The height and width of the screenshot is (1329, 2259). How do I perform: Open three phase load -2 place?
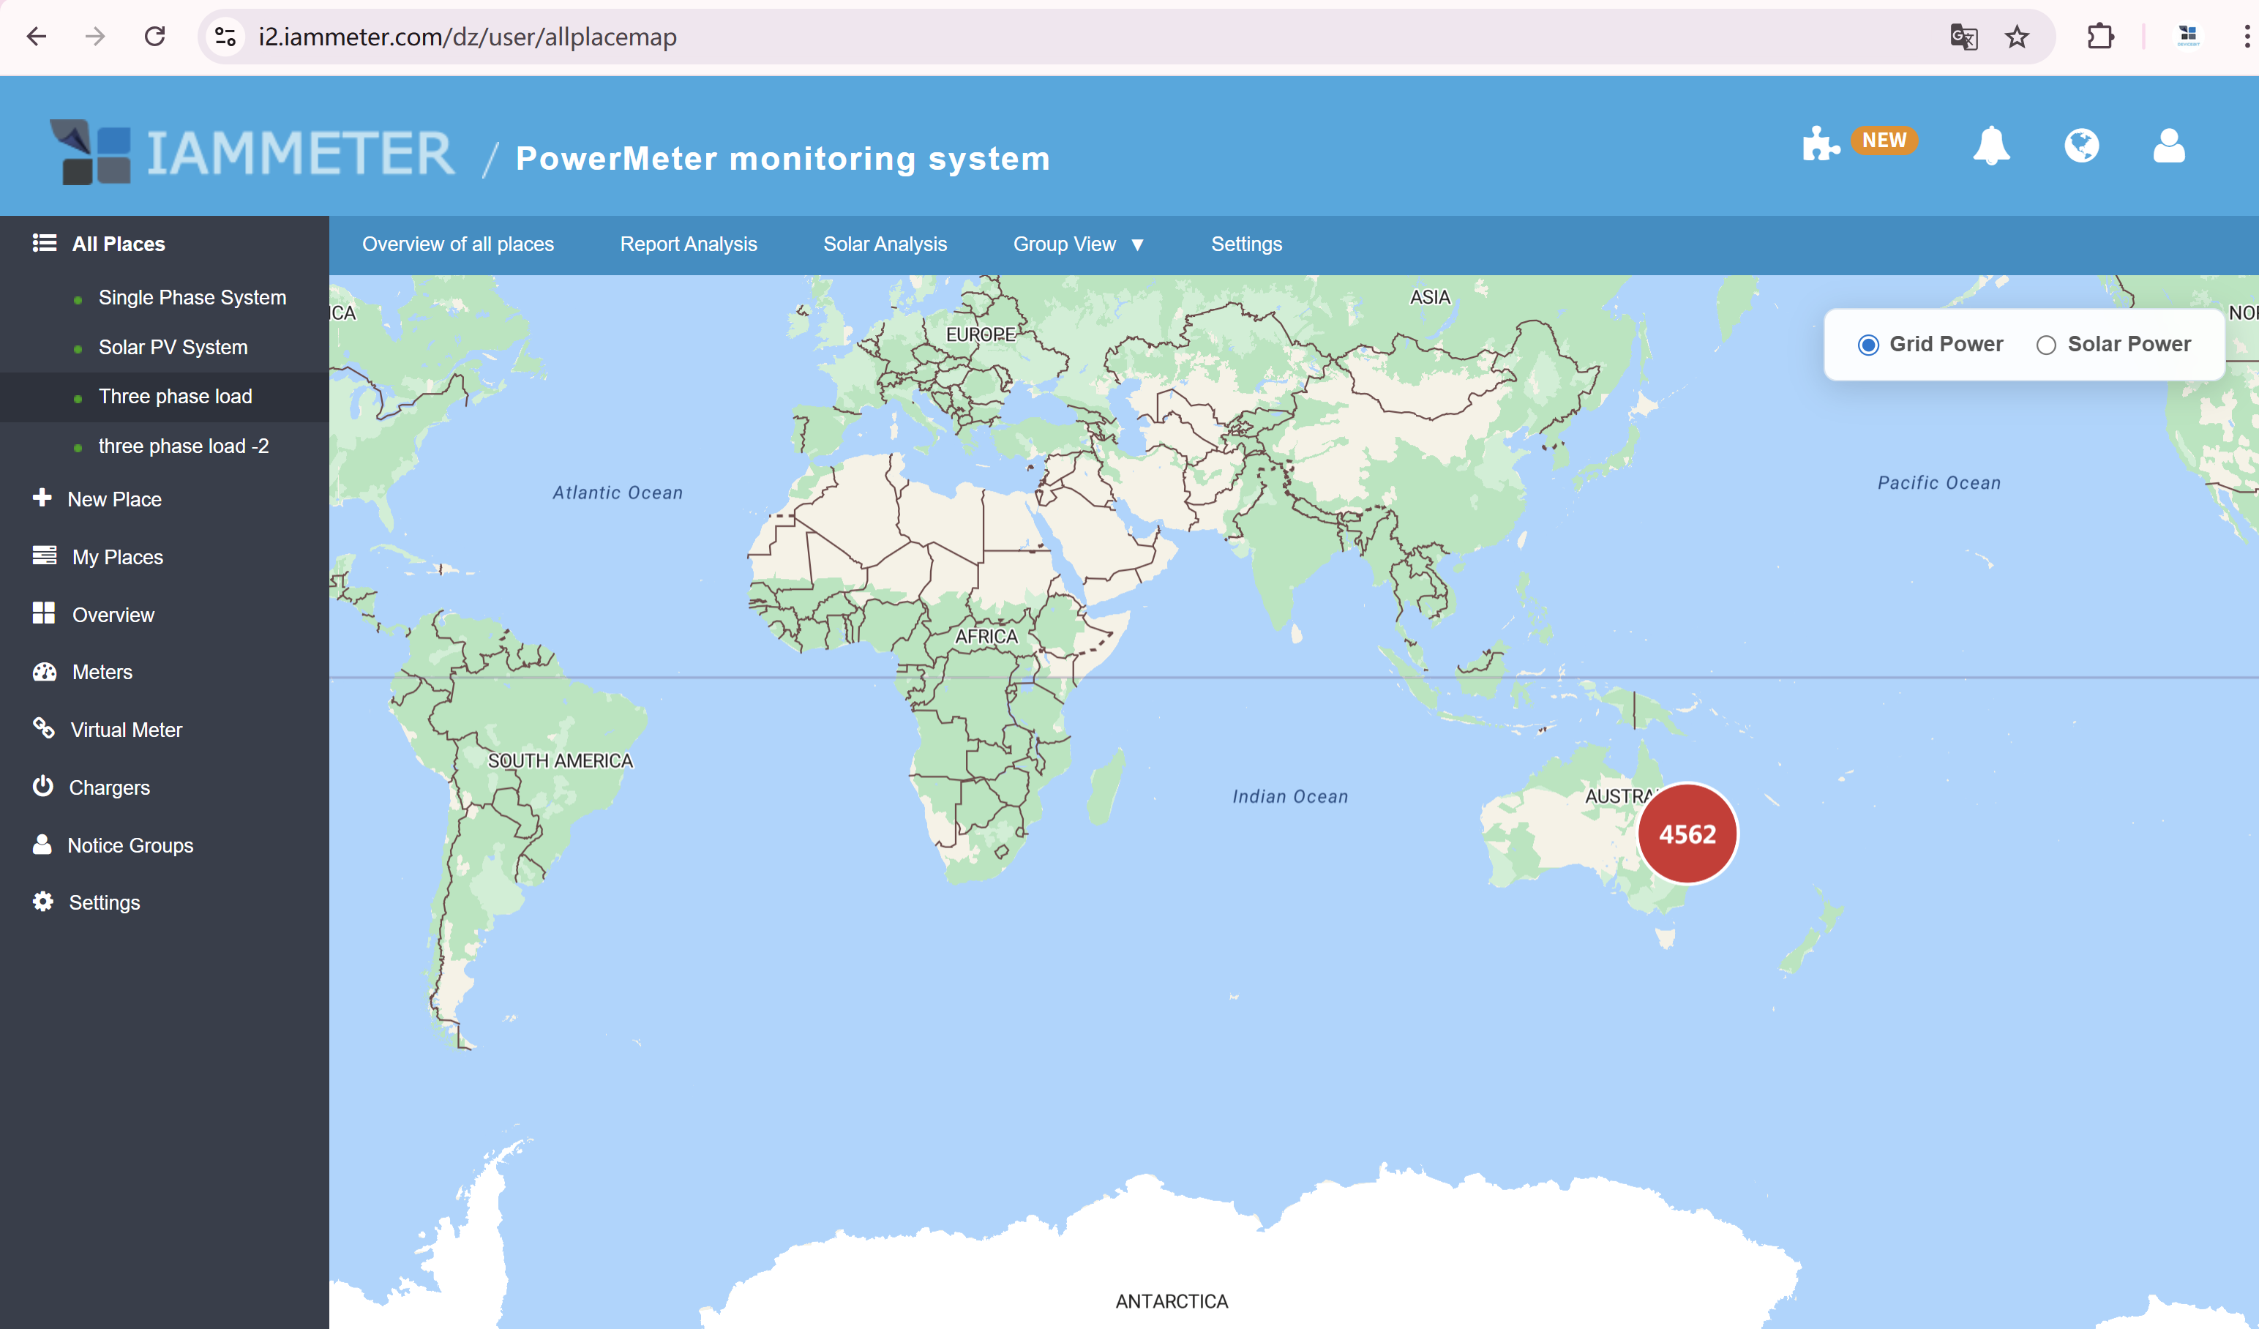click(x=184, y=446)
